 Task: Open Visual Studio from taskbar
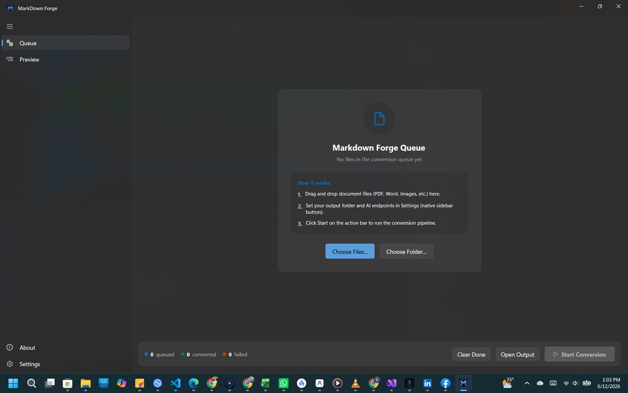click(392, 383)
